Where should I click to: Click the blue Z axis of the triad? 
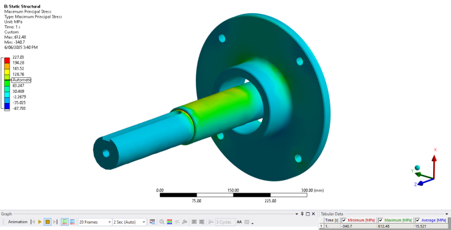point(426,181)
